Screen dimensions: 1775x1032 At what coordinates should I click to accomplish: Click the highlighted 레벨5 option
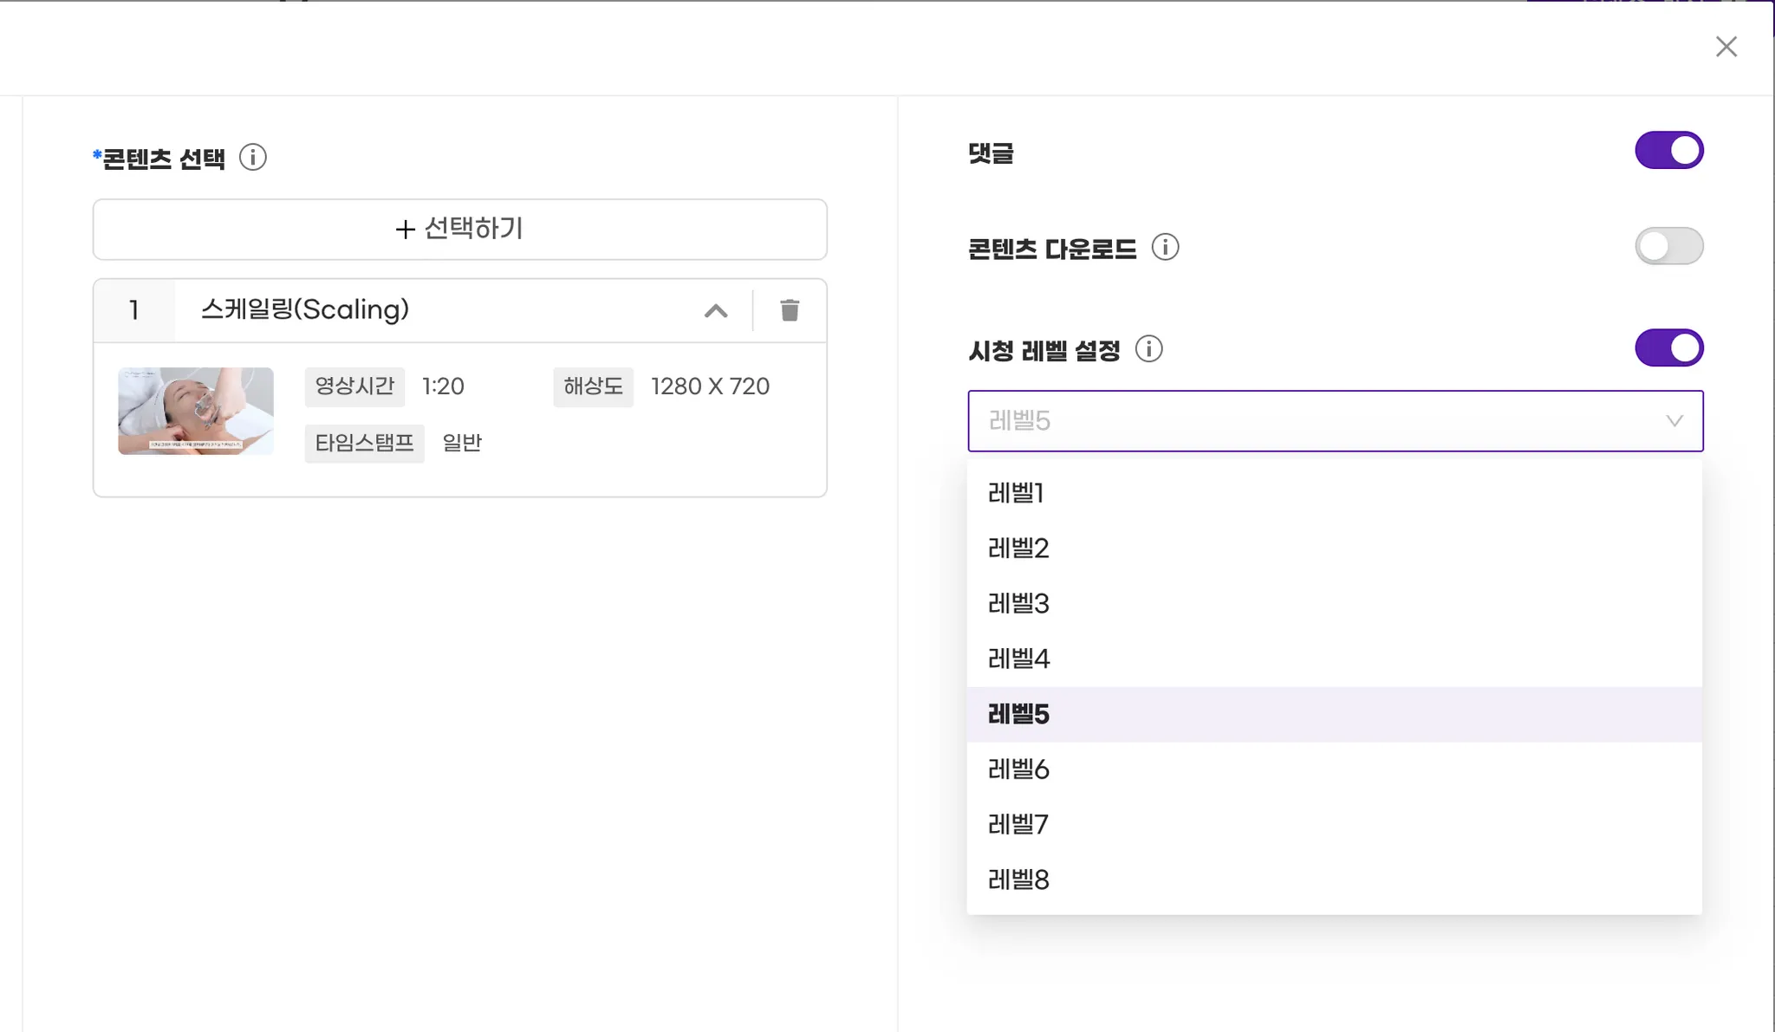(1018, 715)
